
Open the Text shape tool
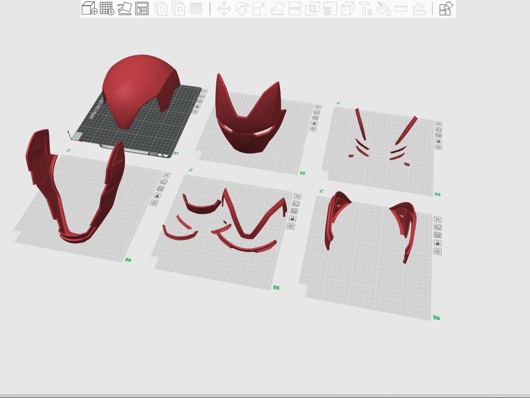tap(365, 9)
